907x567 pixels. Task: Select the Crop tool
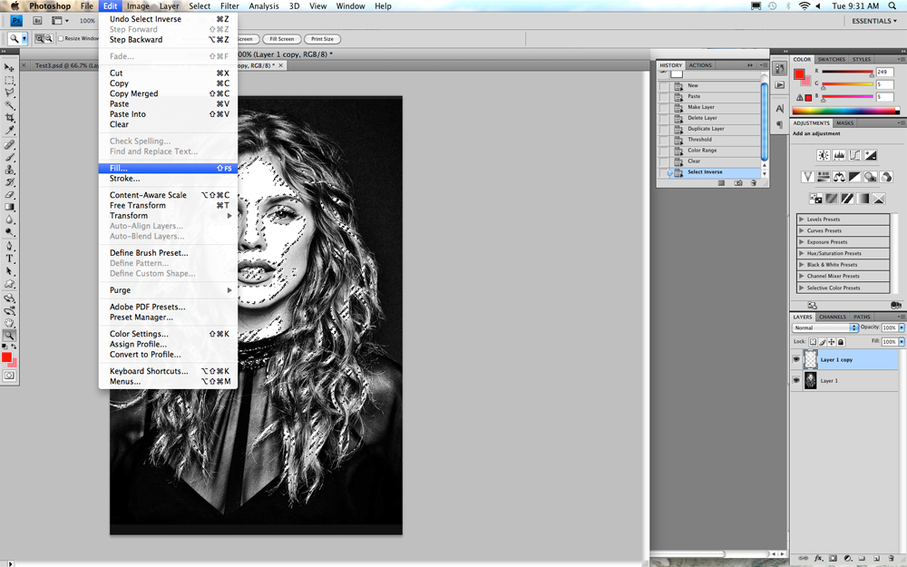(x=9, y=117)
